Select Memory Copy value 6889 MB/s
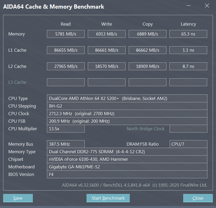The image size is (216, 208). pos(147,34)
